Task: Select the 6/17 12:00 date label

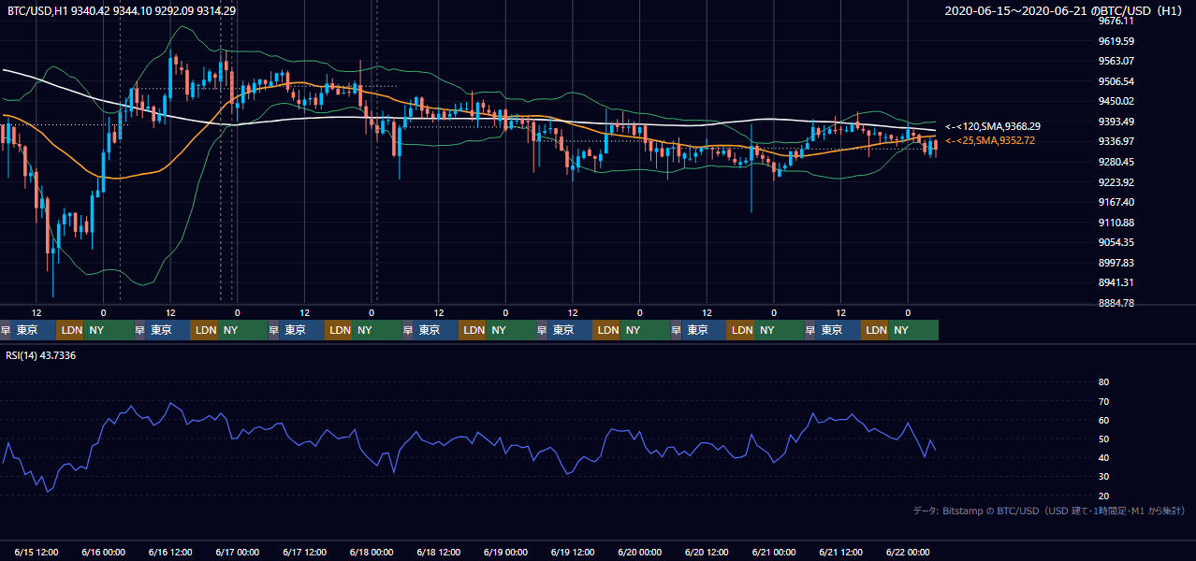Action: 304,552
